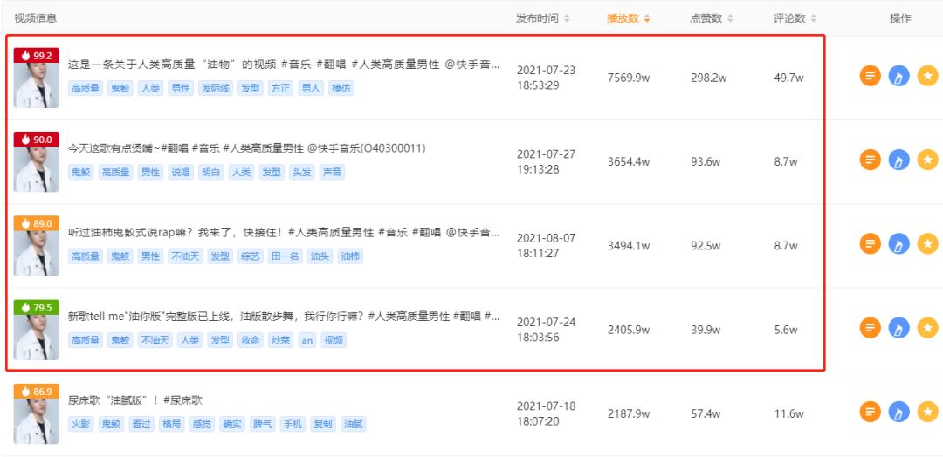Click blue play icon for 尿床歌 video
Screen dimensions: 943x457
899,412
